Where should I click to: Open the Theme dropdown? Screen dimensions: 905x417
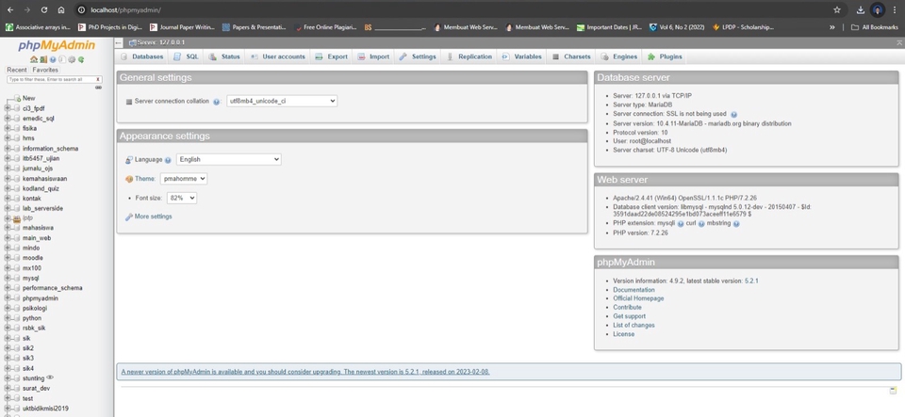[x=184, y=179]
